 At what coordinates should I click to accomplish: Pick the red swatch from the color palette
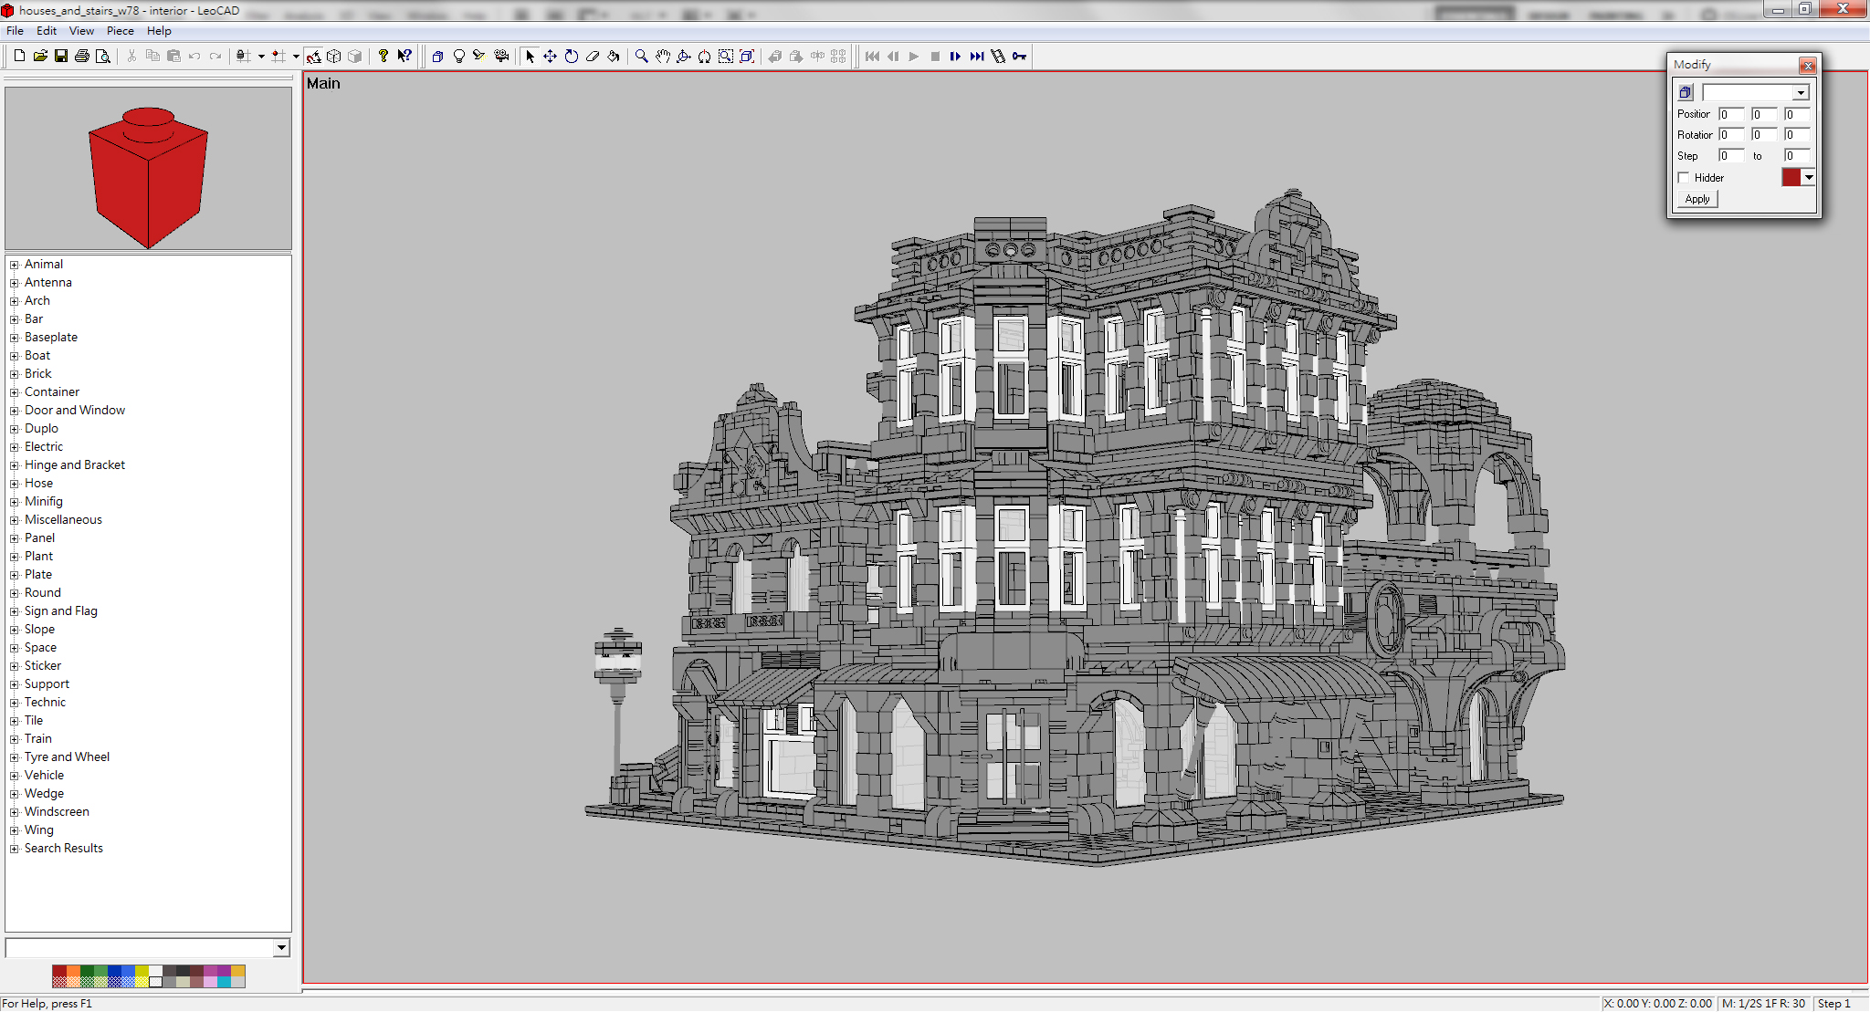(59, 970)
